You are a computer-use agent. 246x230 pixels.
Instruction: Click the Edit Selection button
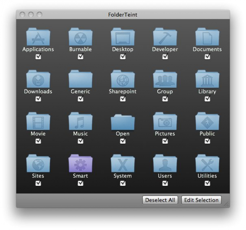click(x=201, y=200)
